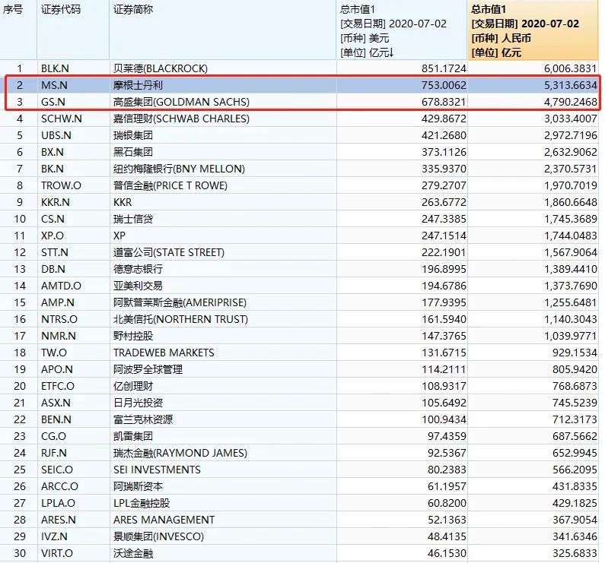Select the TRADEWEB MARKETS row

click(x=164, y=353)
